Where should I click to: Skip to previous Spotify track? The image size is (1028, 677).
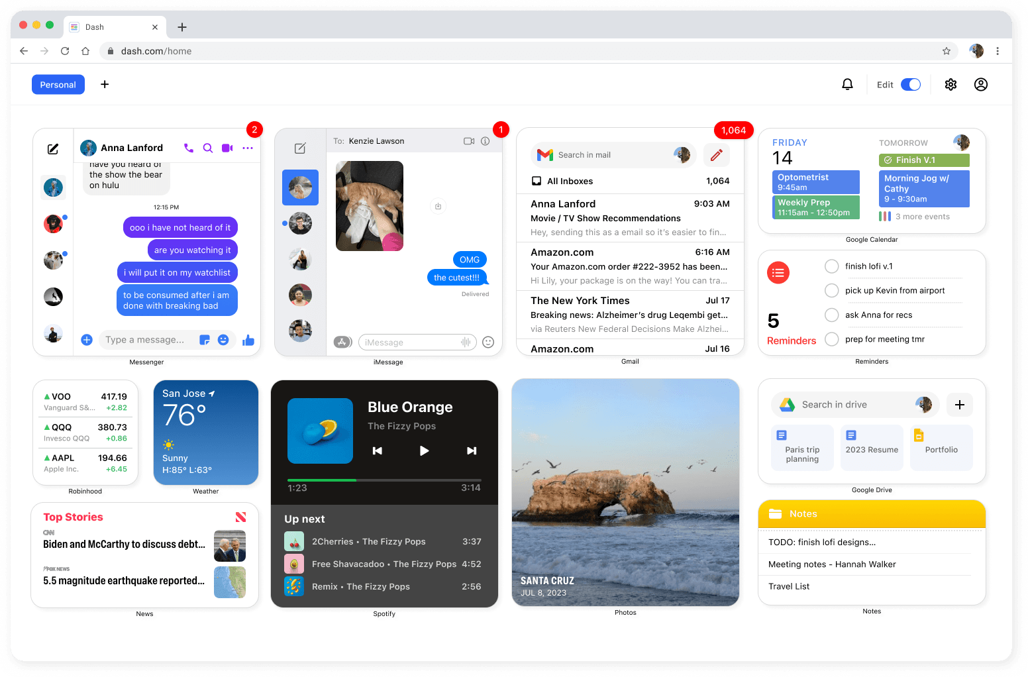(377, 450)
